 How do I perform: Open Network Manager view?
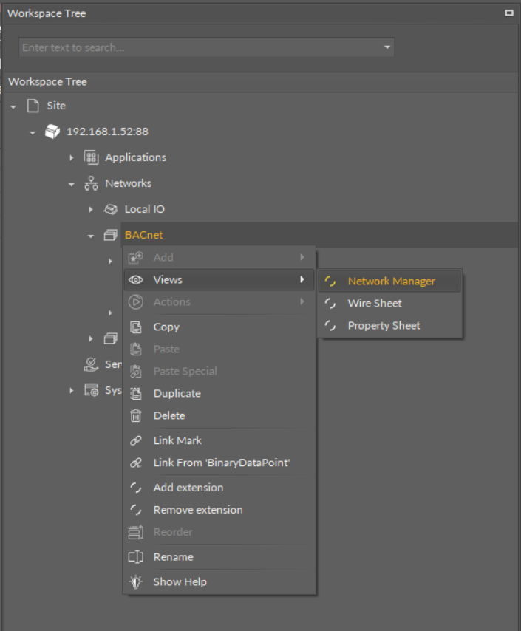tap(391, 281)
